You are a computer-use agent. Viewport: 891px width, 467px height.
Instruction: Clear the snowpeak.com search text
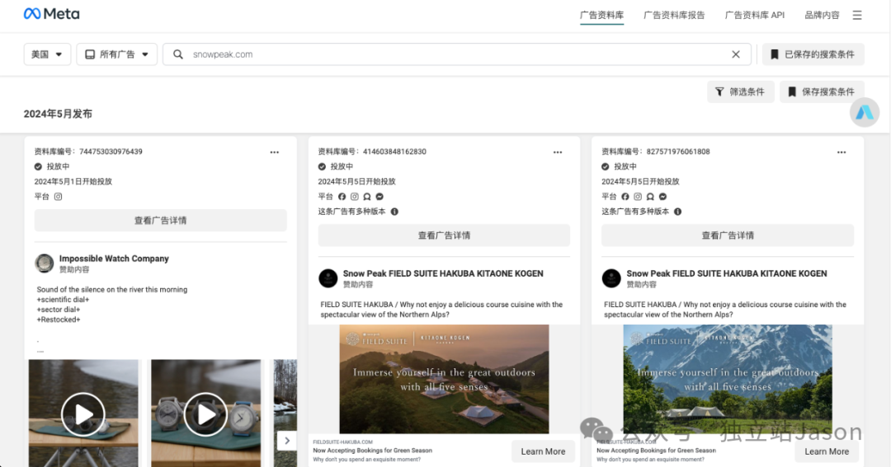(x=735, y=54)
